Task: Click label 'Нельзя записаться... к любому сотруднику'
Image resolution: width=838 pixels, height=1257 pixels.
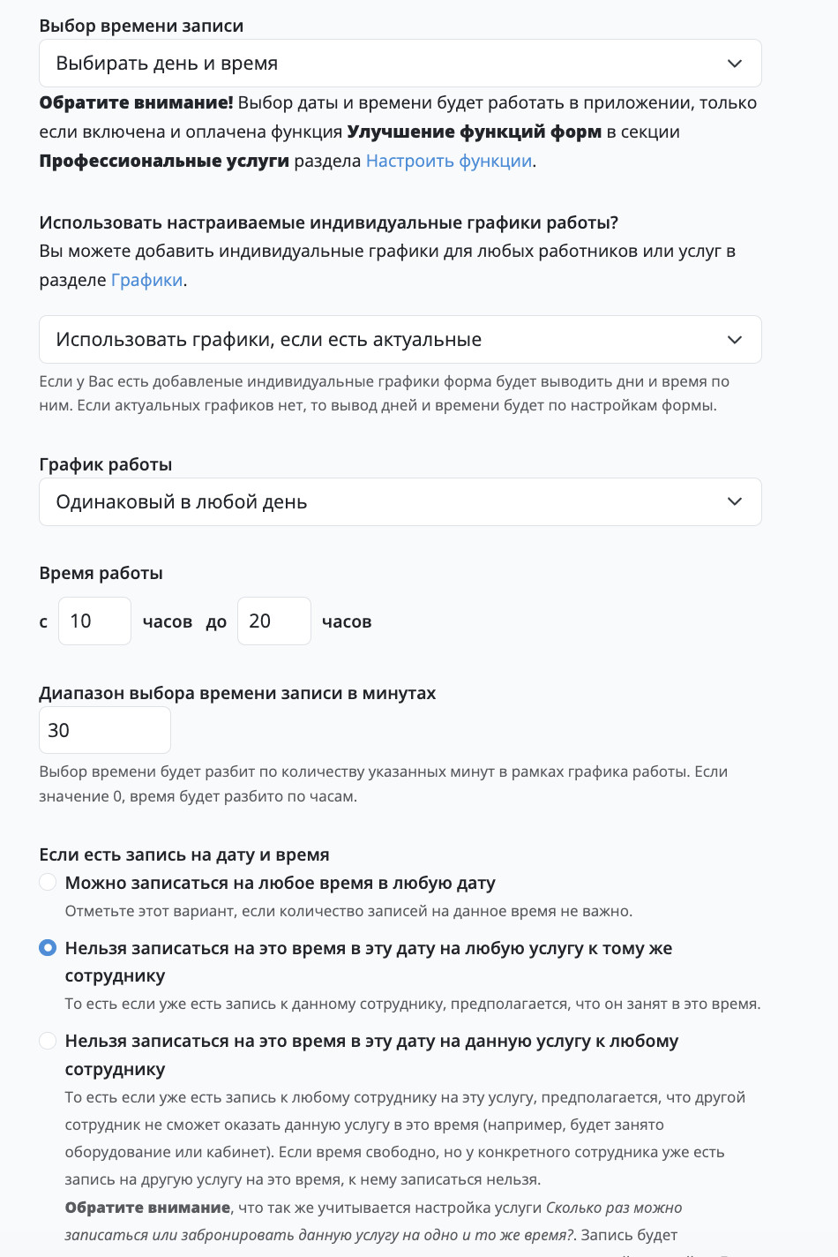Action: (372, 1055)
